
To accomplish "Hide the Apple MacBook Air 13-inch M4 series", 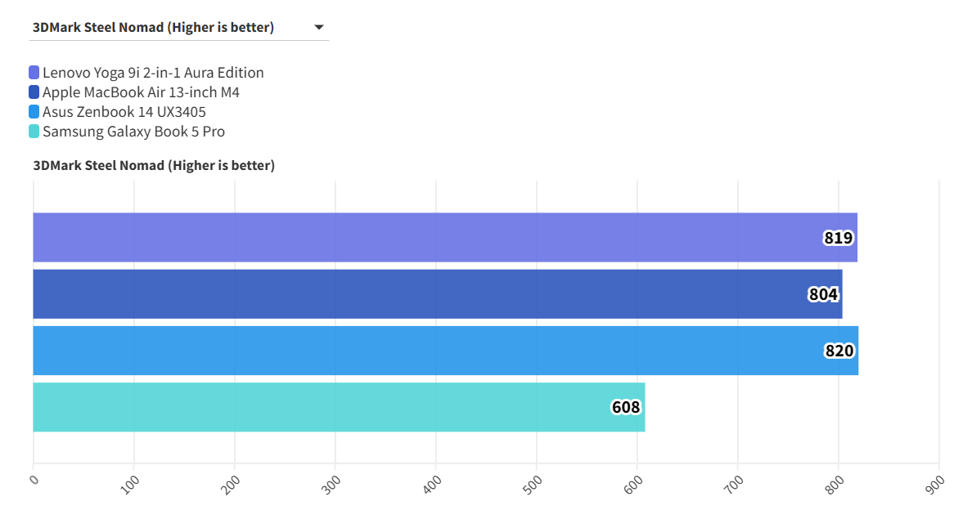I will (x=141, y=92).
